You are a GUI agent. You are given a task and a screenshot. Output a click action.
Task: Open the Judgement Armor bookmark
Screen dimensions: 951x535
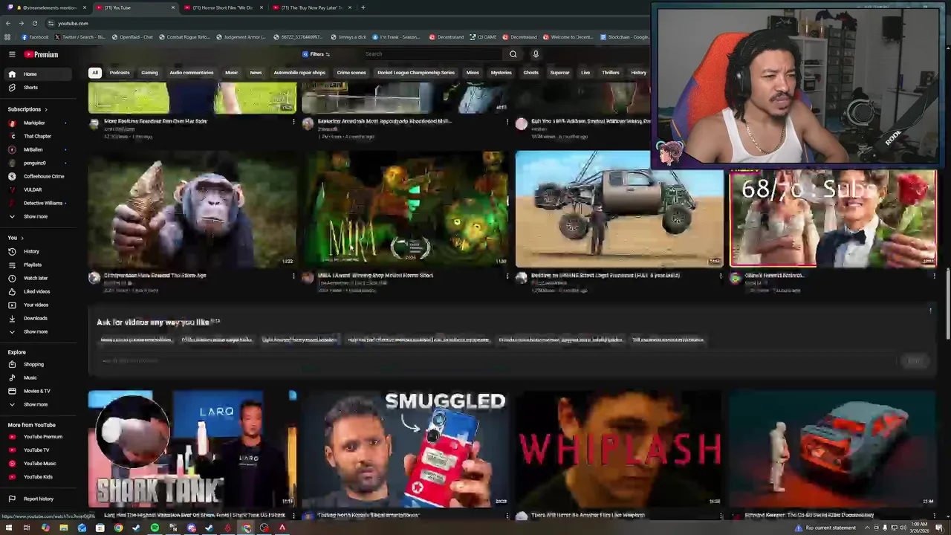pos(241,37)
